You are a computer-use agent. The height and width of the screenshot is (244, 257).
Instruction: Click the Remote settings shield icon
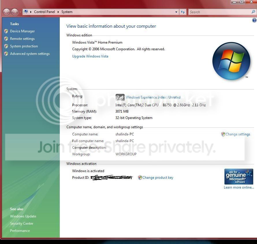click(x=6, y=39)
